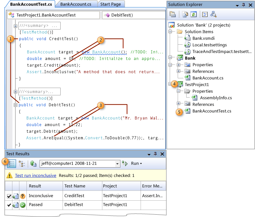
Task: Click CreditTest row document icon
Action: pos(16,196)
